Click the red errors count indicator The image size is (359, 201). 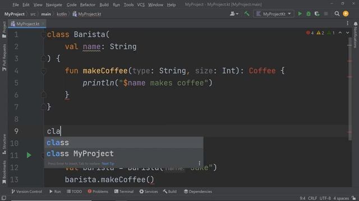pyautogui.click(x=310, y=33)
